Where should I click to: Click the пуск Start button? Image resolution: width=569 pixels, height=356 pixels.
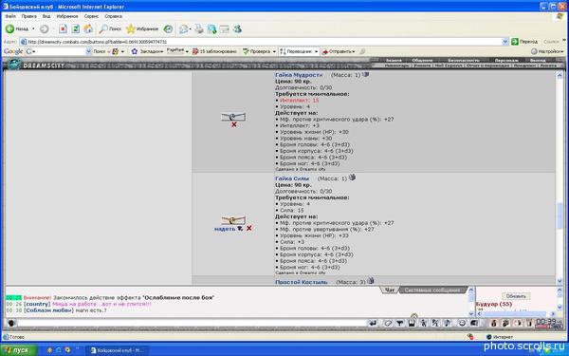click(x=19, y=350)
